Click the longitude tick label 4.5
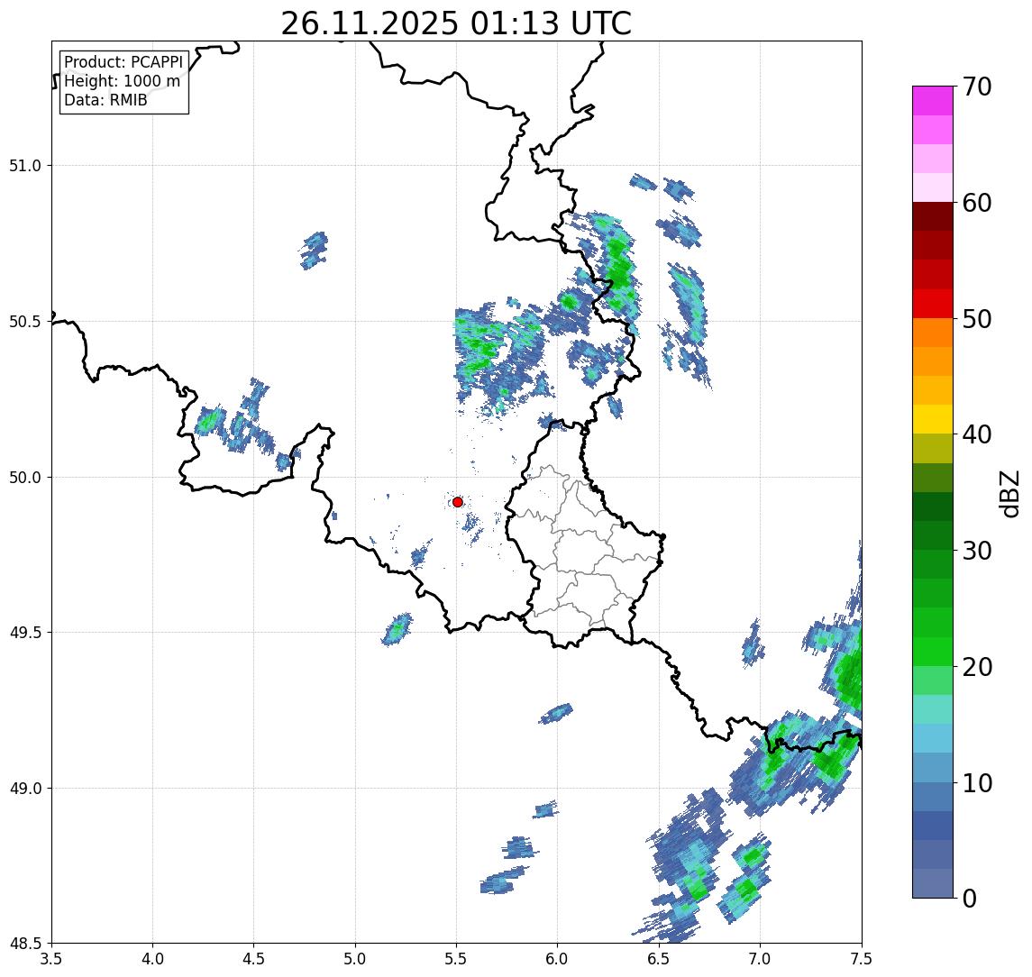The image size is (1032, 977). tap(254, 959)
